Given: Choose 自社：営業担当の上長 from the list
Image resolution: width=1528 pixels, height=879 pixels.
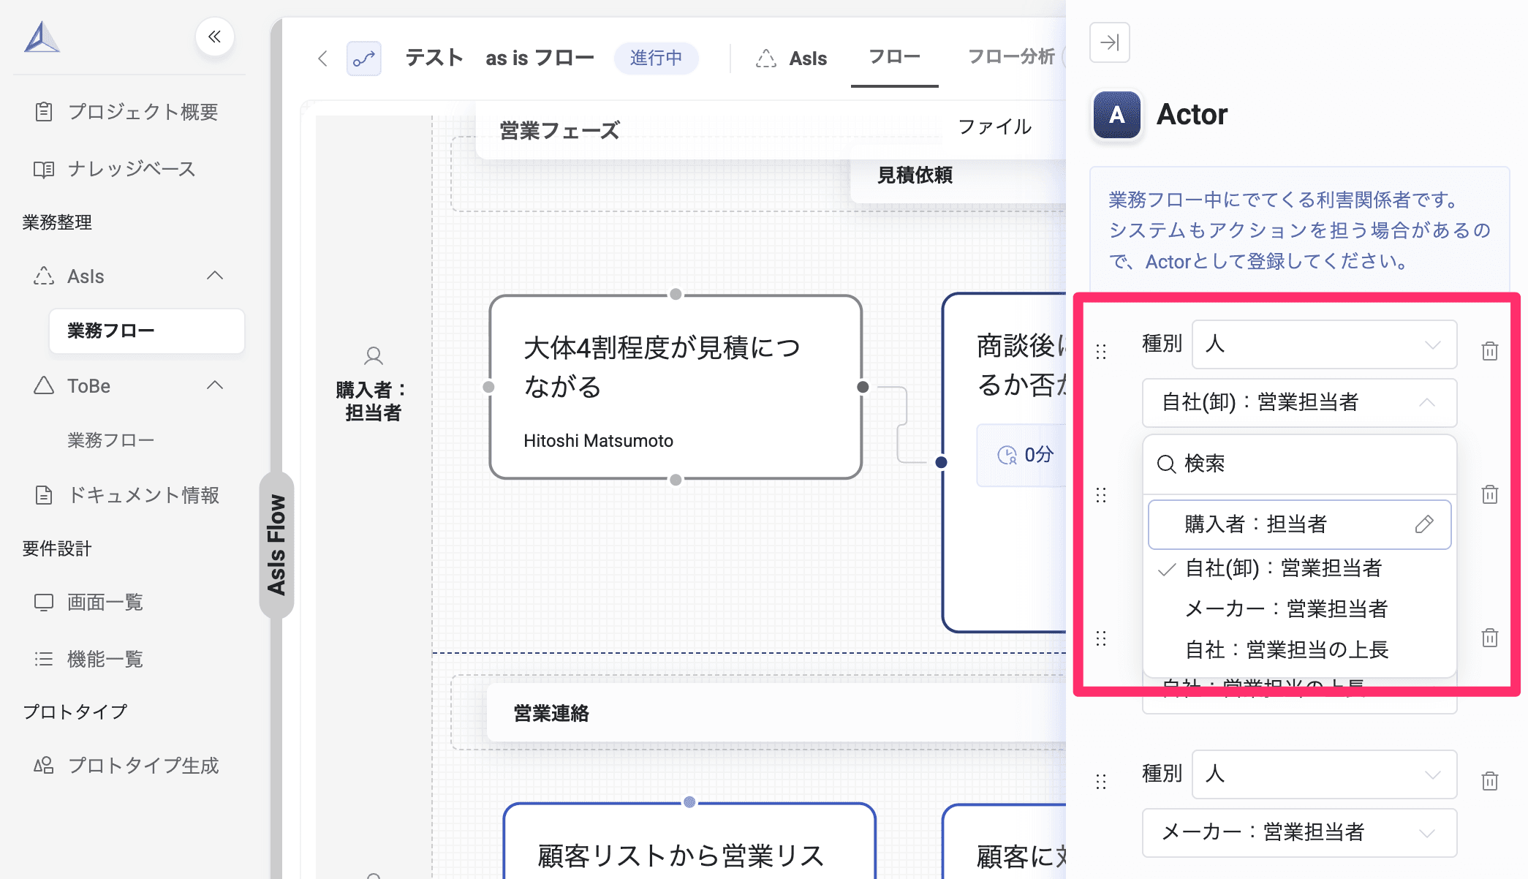Looking at the screenshot, I should 1285,649.
